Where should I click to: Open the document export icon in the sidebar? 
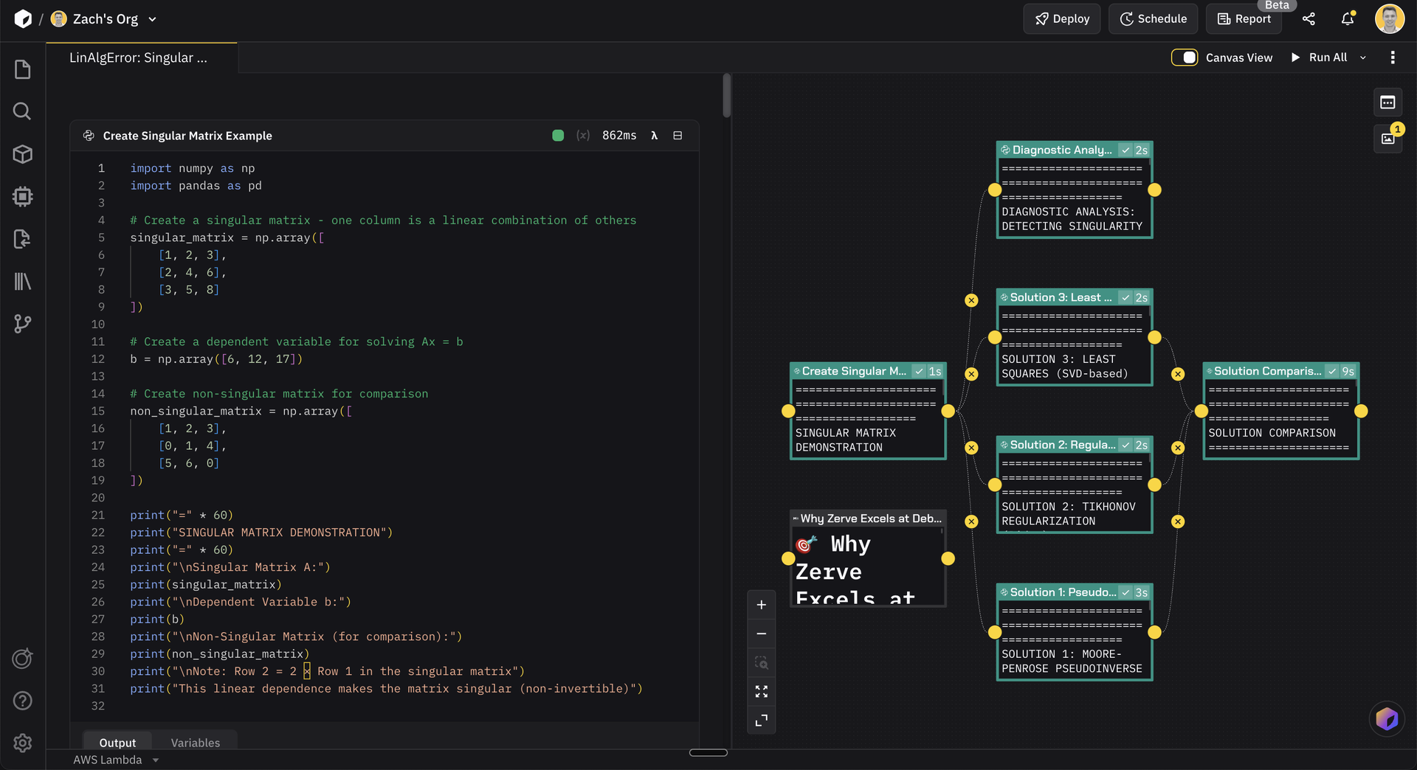(x=22, y=239)
